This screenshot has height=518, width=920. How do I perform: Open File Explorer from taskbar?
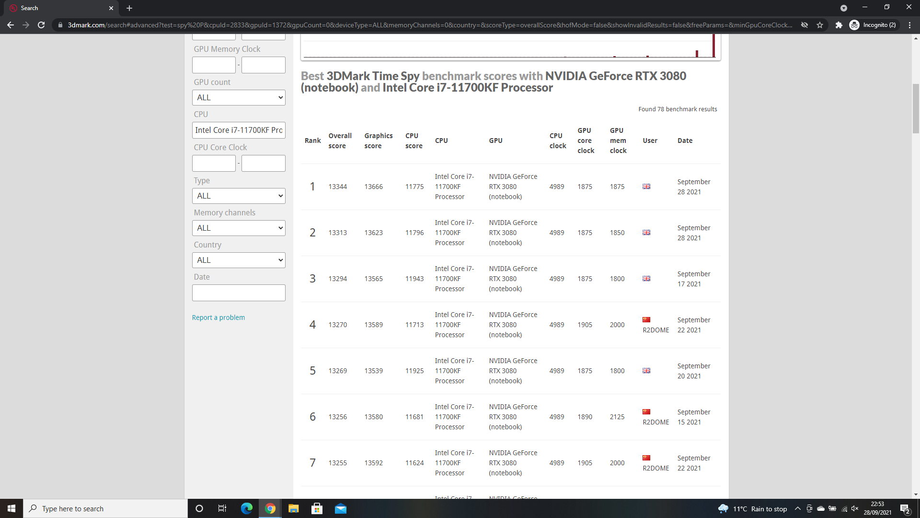(293, 508)
